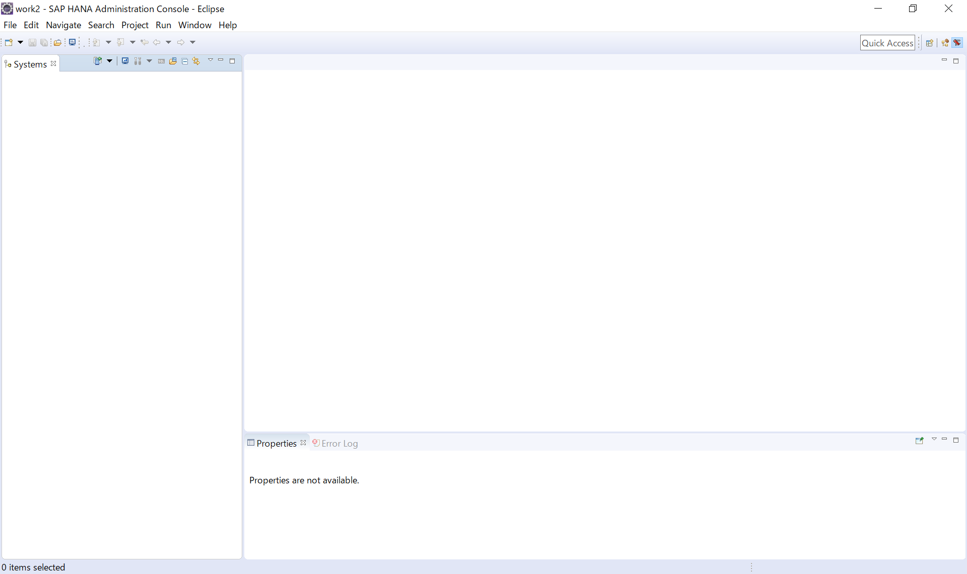The height and width of the screenshot is (574, 967).
Task: Click the SQL console icon
Action: click(x=161, y=61)
